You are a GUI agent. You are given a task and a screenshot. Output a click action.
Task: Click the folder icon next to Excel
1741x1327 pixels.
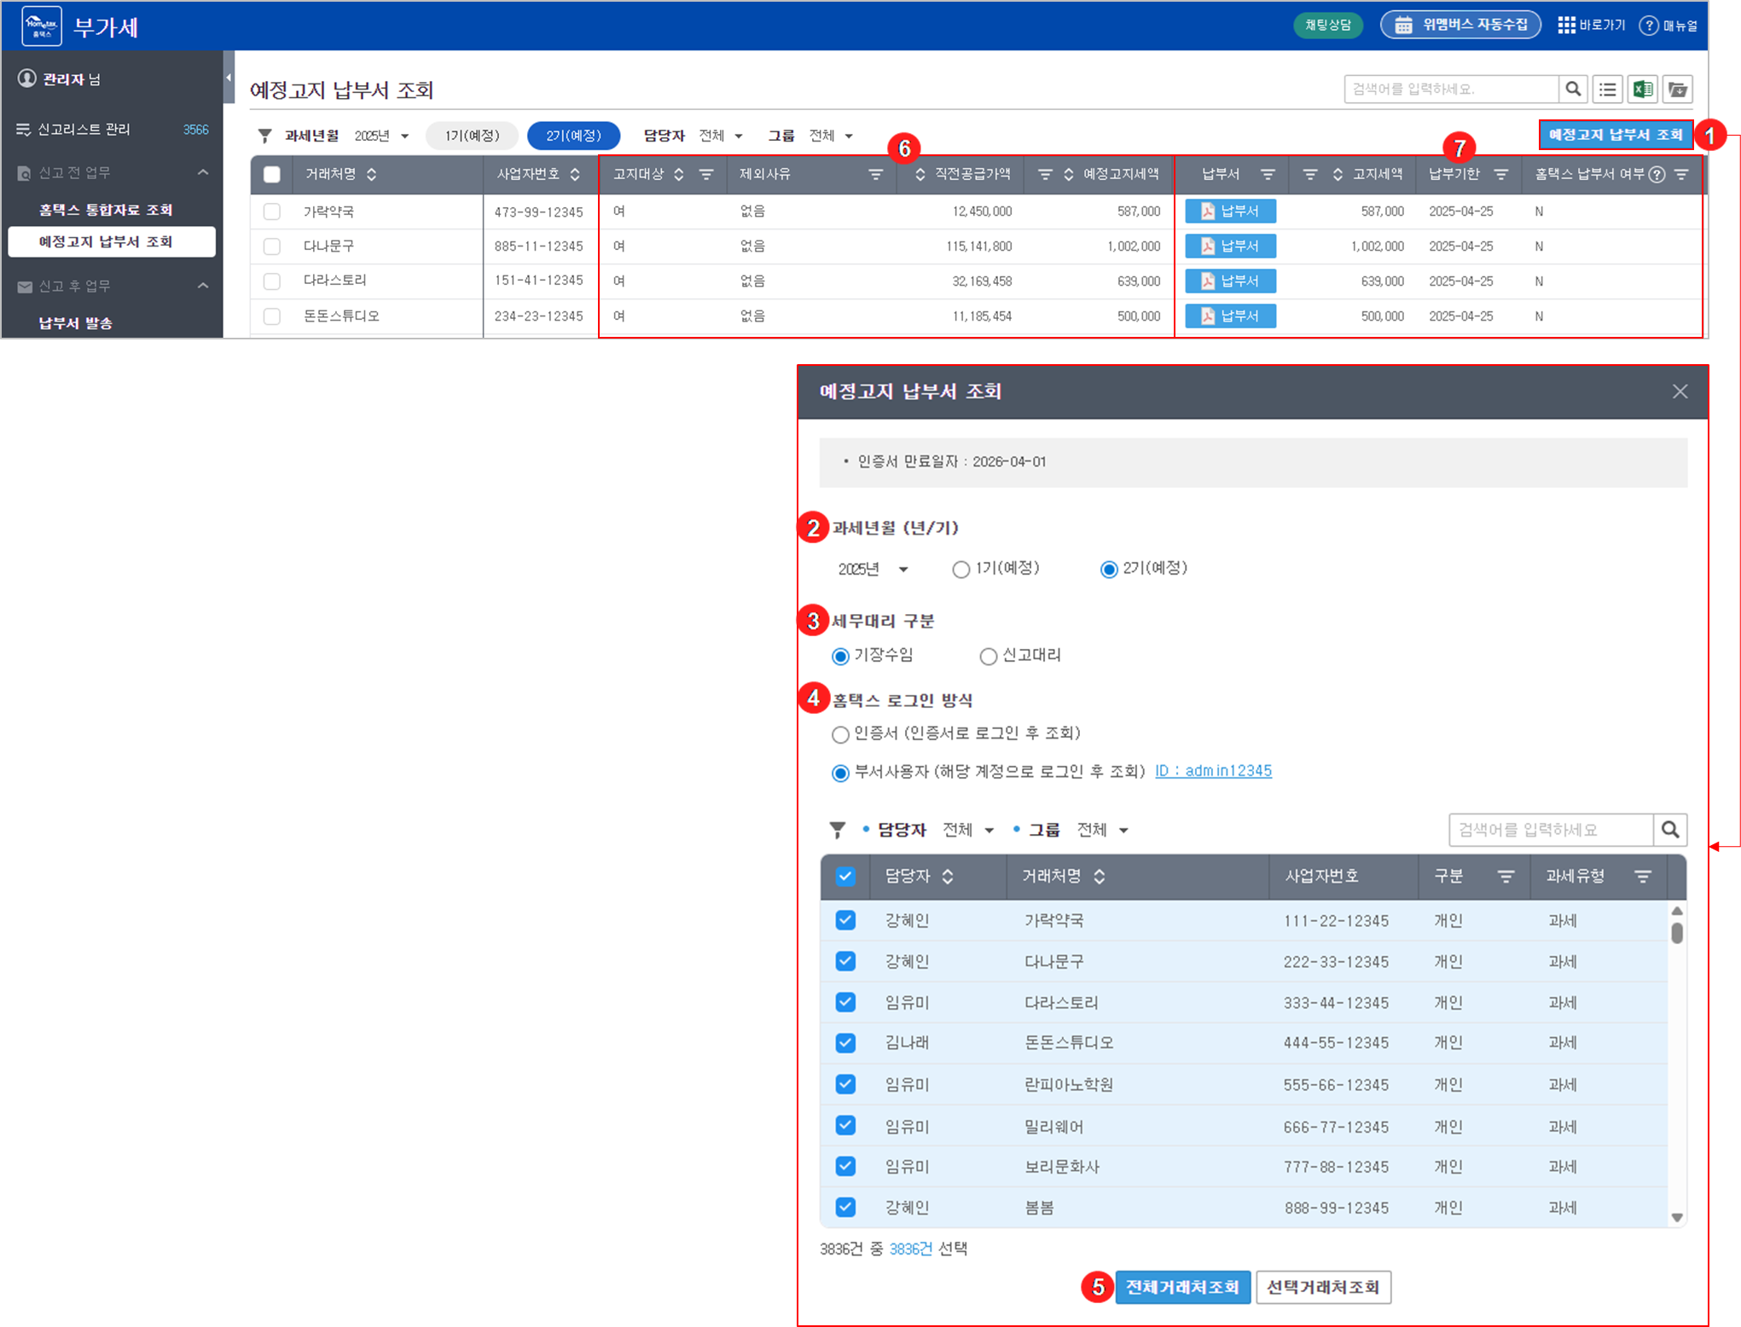click(x=1677, y=89)
